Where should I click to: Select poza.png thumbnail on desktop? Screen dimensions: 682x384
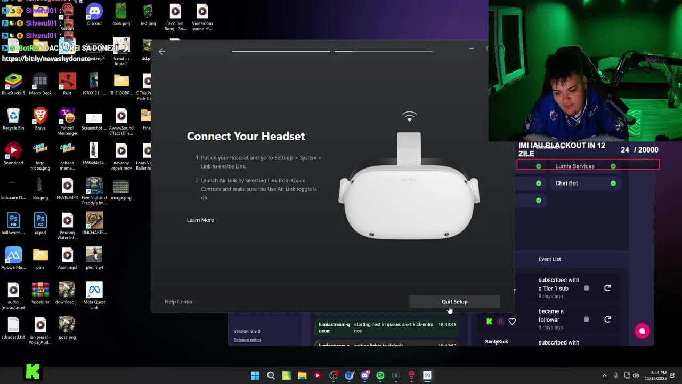pos(67,328)
